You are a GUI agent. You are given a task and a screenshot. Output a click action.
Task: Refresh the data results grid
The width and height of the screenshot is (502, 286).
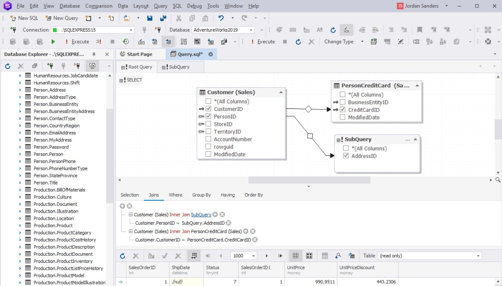point(122,256)
